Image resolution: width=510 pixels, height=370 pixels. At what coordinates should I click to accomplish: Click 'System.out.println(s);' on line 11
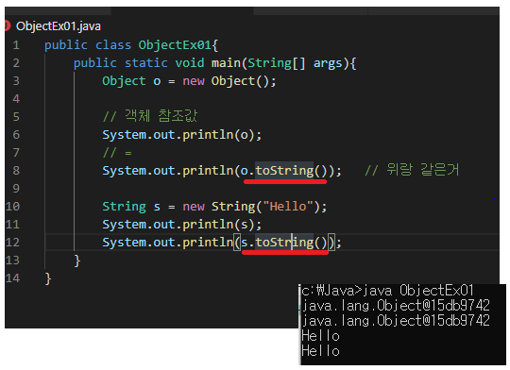point(182,225)
